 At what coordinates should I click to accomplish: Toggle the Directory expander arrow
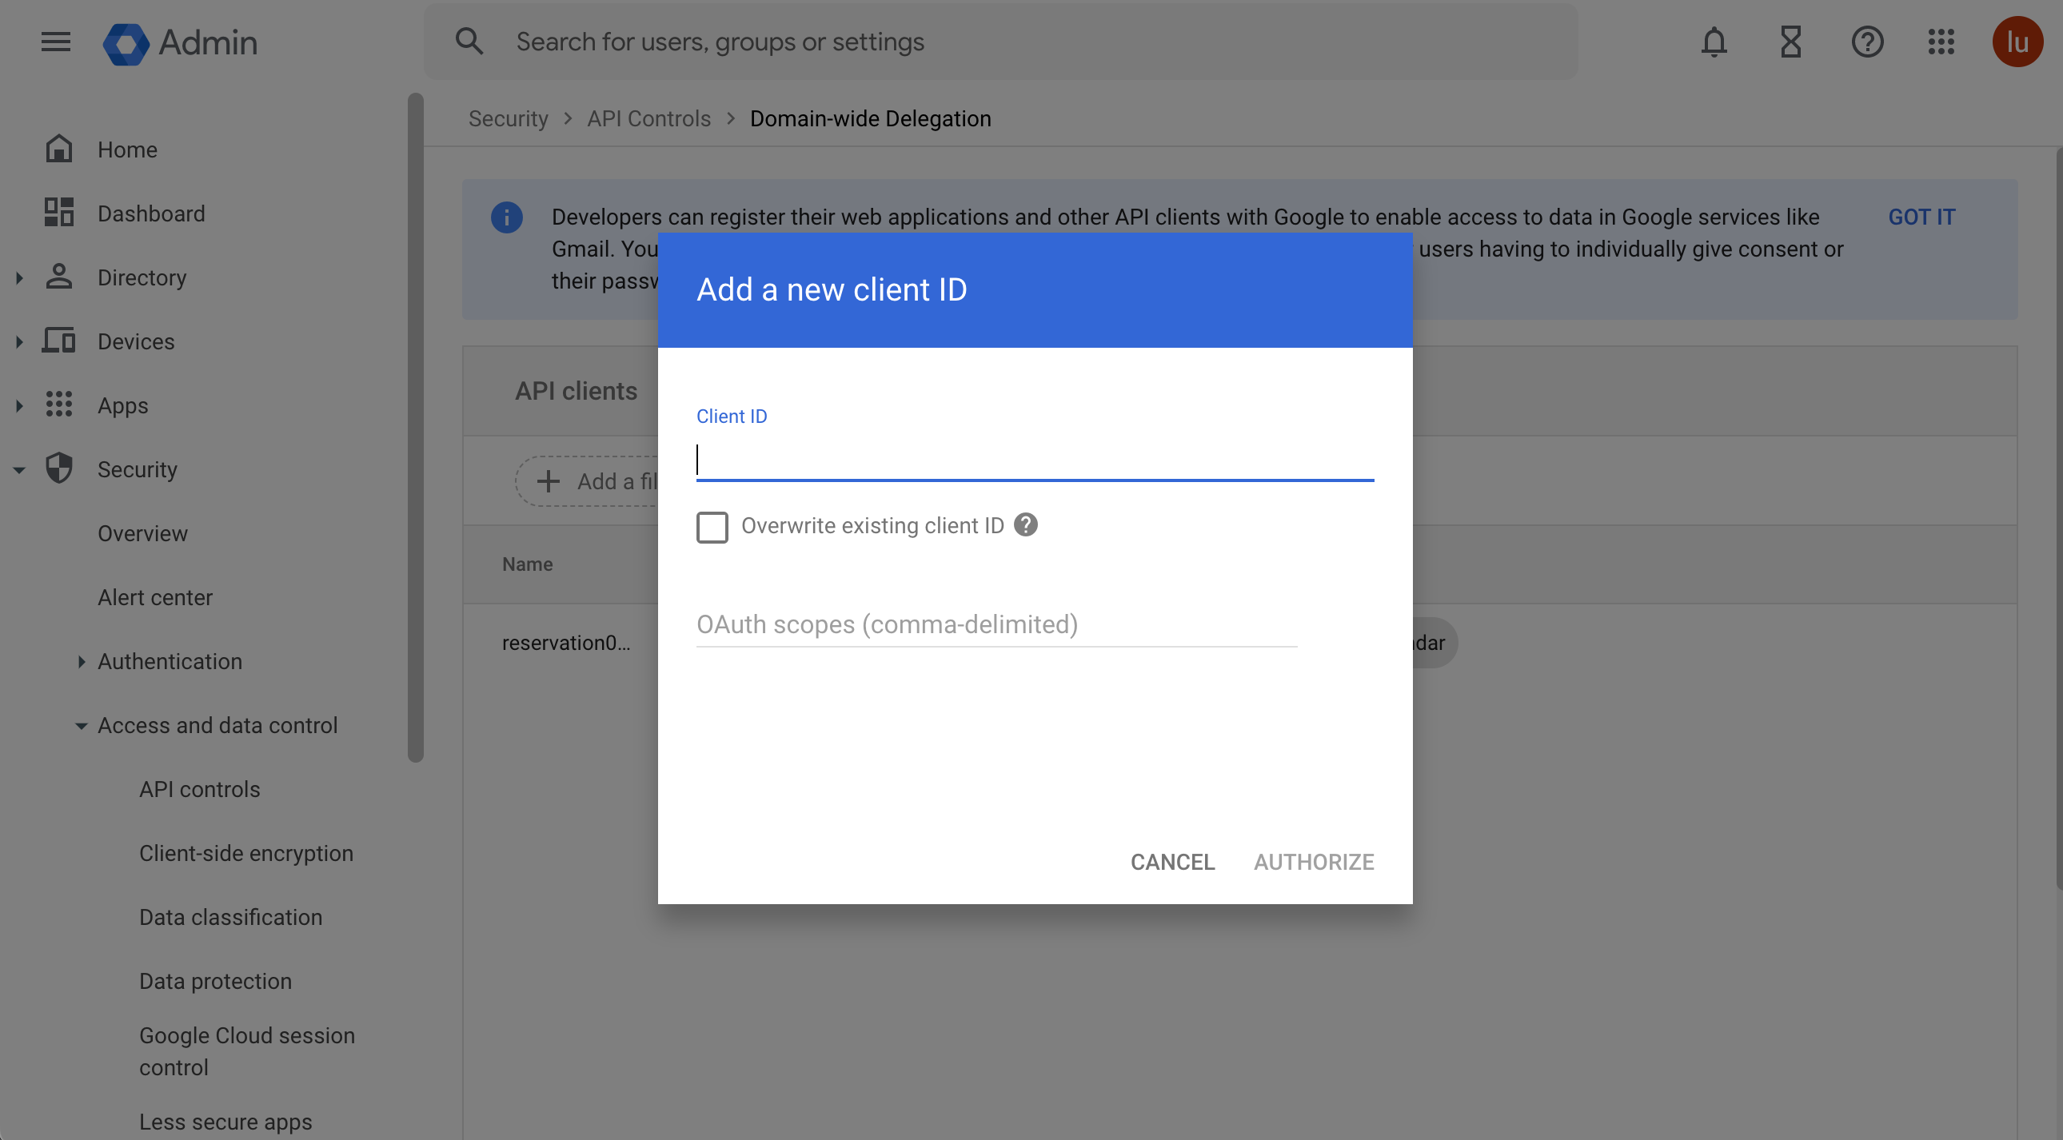point(18,278)
